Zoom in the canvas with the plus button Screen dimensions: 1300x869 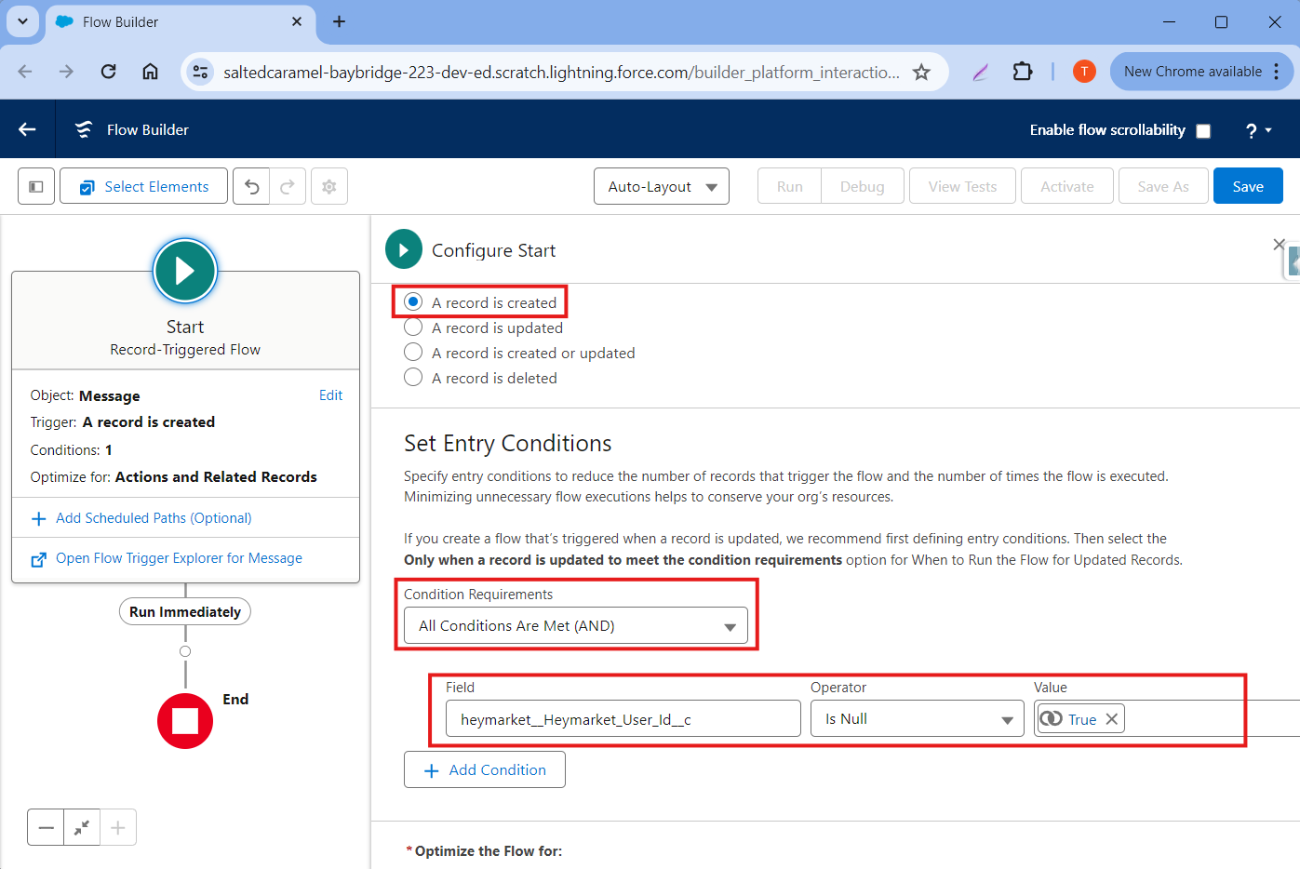coord(118,827)
